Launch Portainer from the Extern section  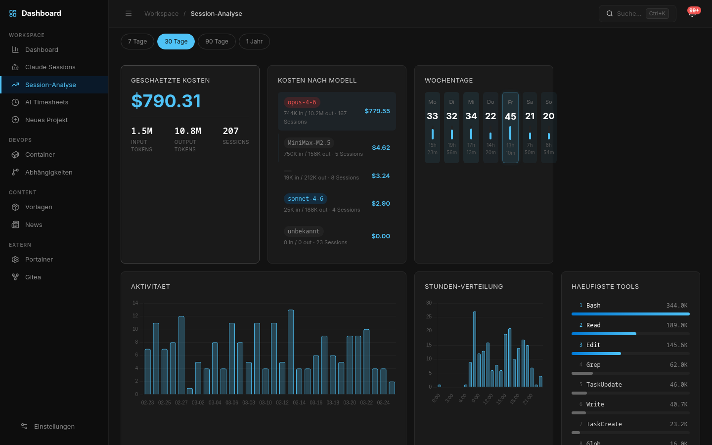point(39,260)
